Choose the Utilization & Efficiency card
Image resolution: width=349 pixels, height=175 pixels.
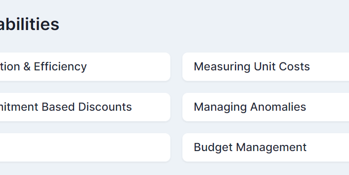click(85, 67)
